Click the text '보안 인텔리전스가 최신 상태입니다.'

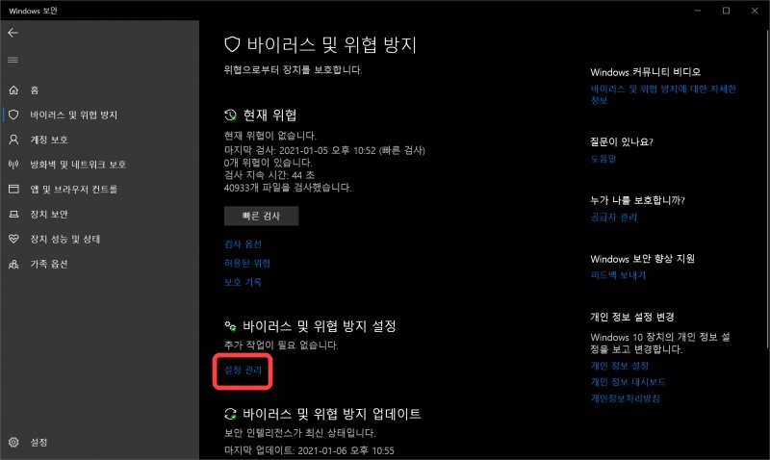299,433
